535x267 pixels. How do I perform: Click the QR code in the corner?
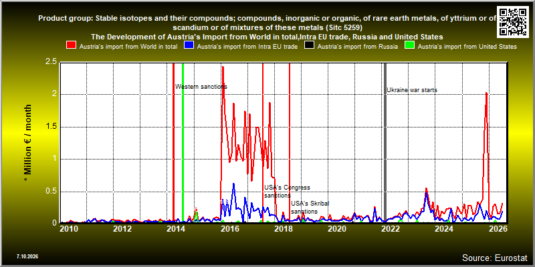point(513,21)
